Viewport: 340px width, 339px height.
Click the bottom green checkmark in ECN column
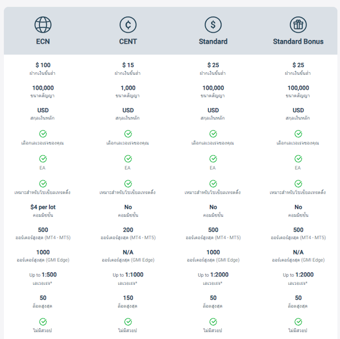point(43,322)
